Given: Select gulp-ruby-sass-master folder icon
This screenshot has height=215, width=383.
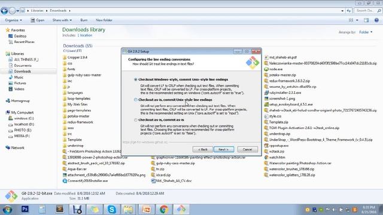Looking at the screenshot, I should pyautogui.click(x=65, y=75).
